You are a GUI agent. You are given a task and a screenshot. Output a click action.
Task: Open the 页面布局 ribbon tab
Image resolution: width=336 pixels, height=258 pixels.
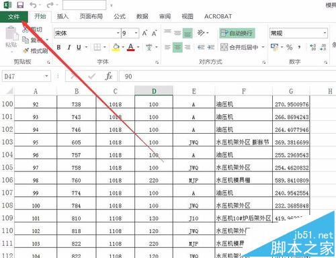91,16
